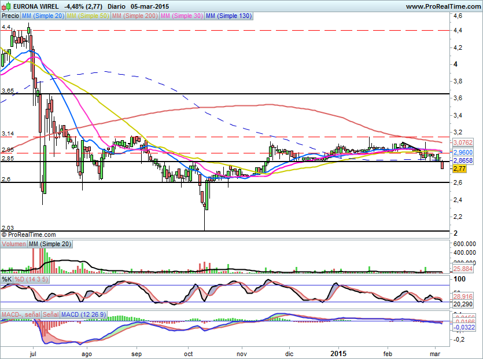Select the MM (Simple 20) label in the volume panel

click(x=50, y=244)
